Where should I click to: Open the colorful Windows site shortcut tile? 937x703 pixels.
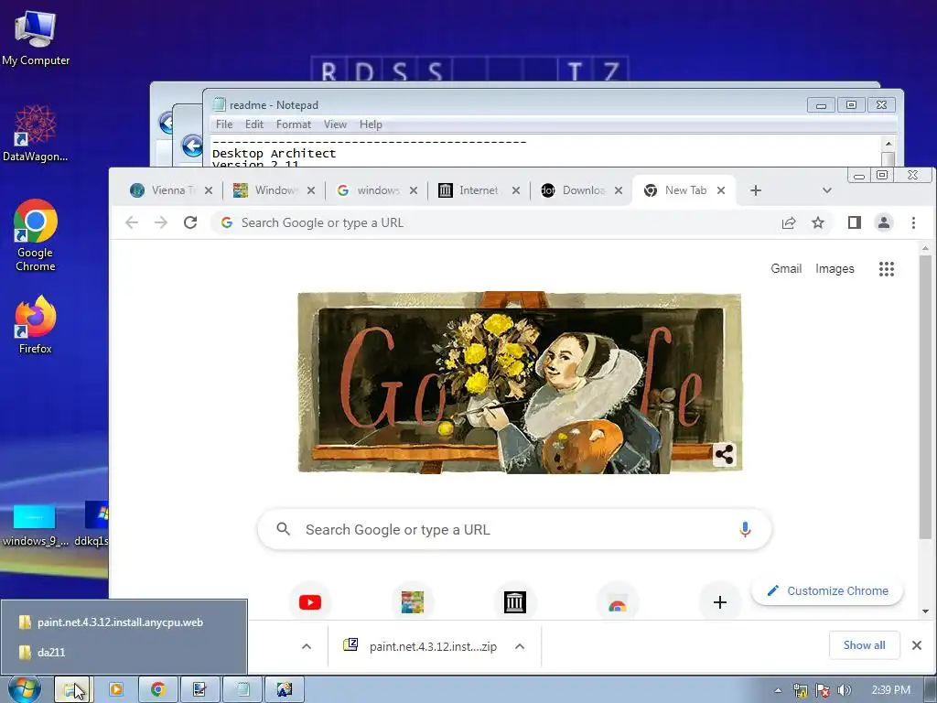click(x=413, y=602)
